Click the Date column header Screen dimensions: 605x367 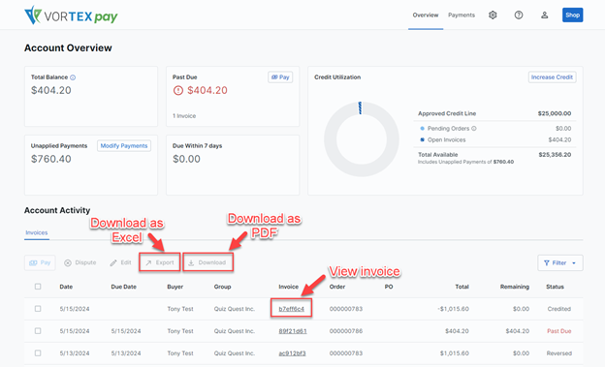point(66,287)
